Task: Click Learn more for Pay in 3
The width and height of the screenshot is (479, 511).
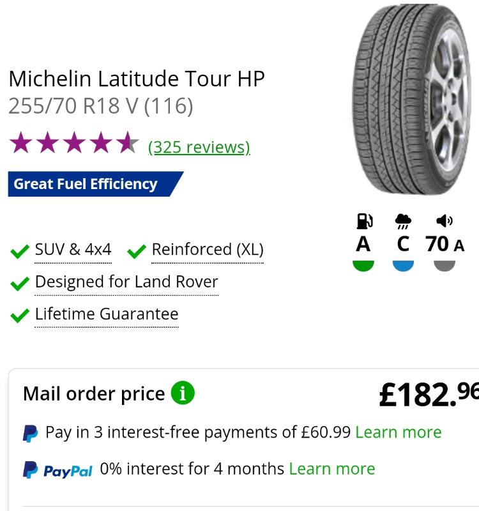Action: (398, 432)
